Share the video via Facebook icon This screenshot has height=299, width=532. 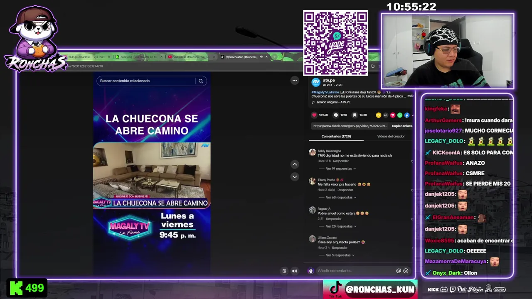pos(406,115)
